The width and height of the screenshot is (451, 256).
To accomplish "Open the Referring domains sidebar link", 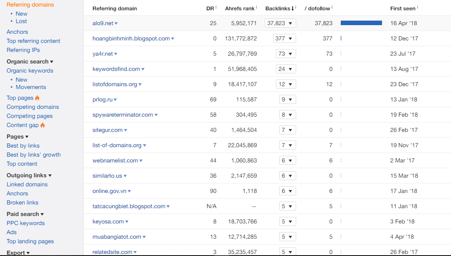I will [30, 5].
